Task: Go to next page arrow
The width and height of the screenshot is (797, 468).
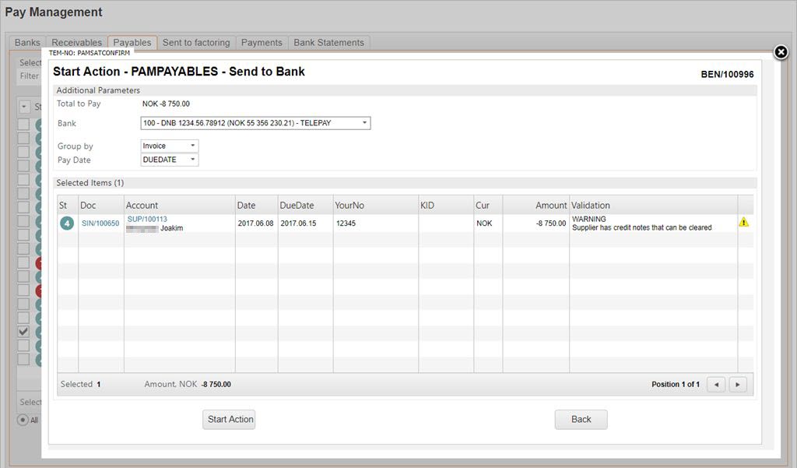Action: [x=738, y=385]
